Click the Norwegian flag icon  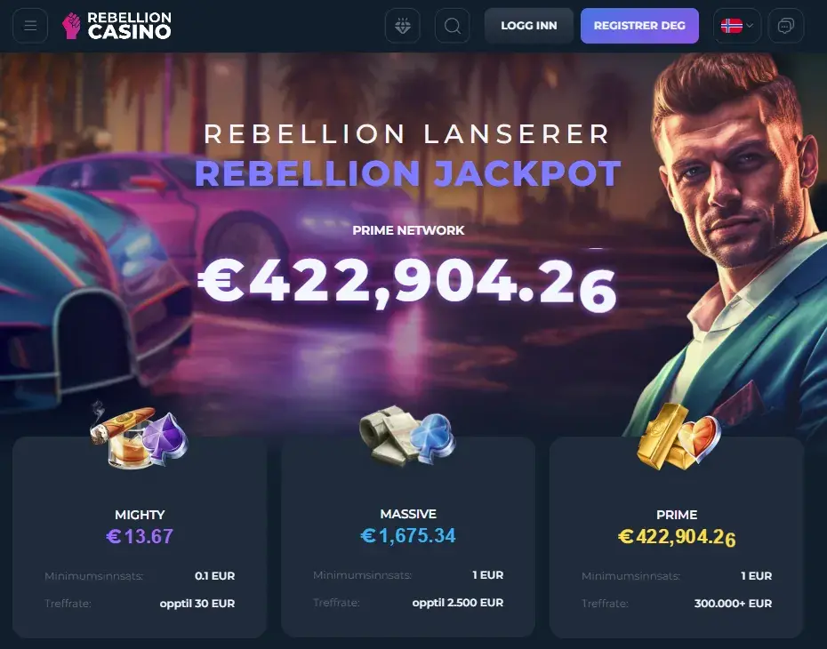(732, 25)
